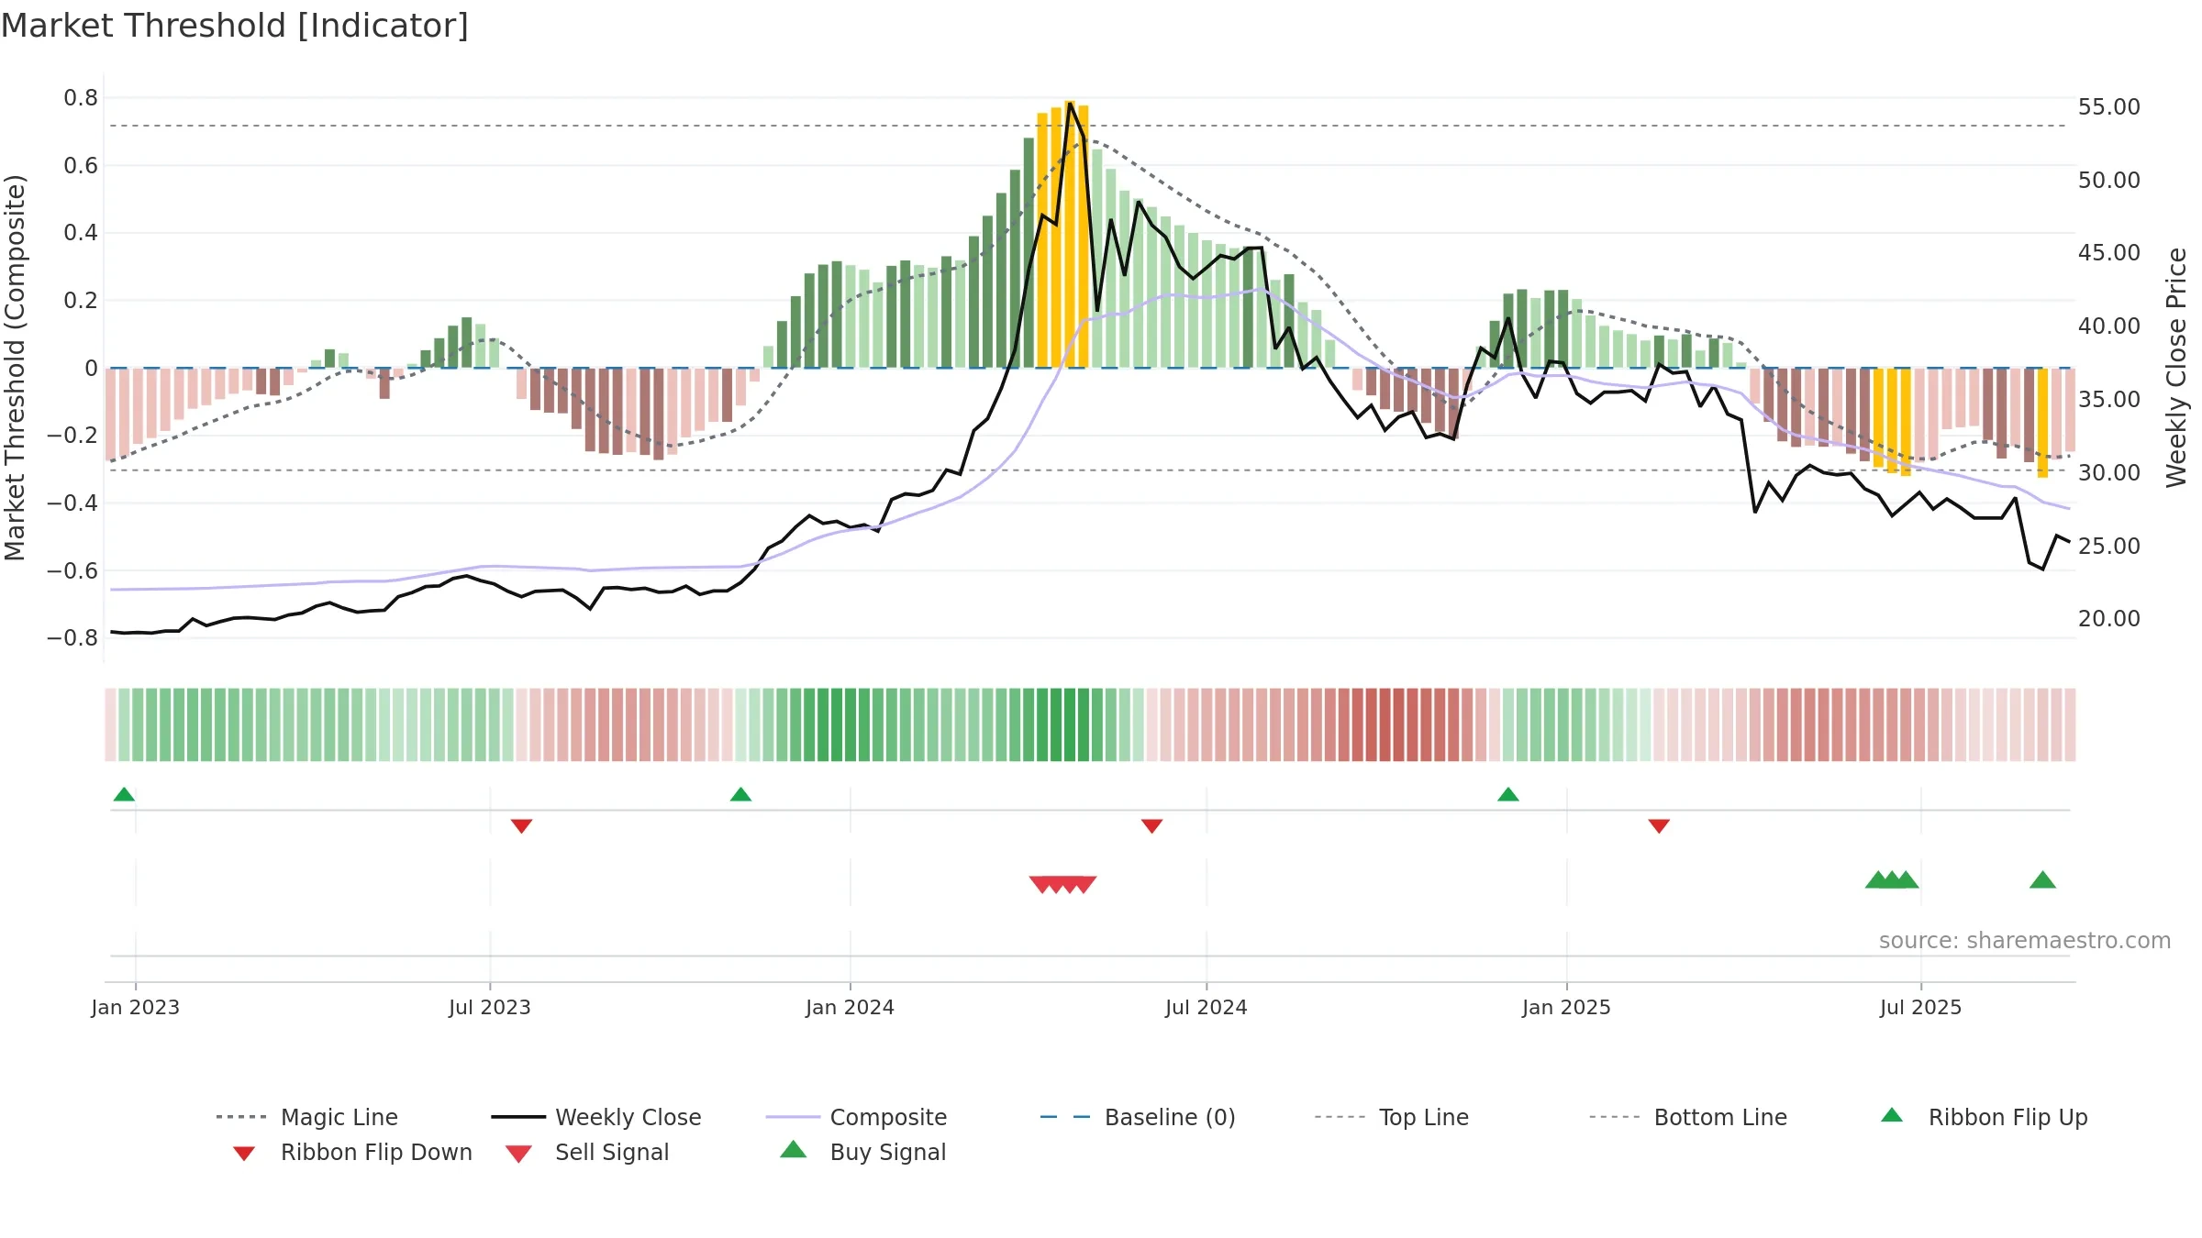Click the 0.8 left axis label
The image size is (2202, 1238).
point(81,98)
